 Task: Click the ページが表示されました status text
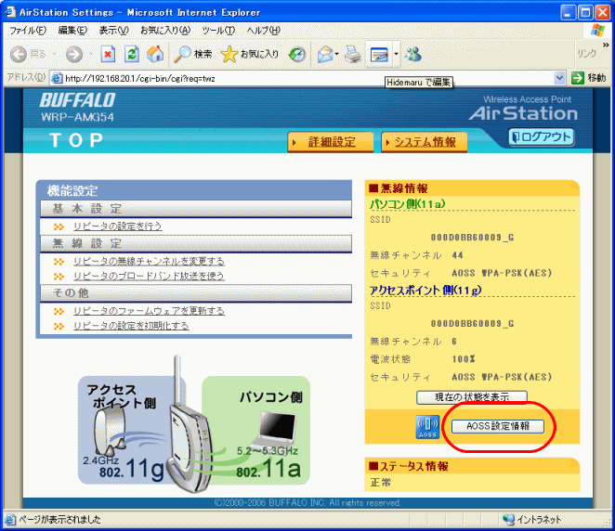click(x=59, y=520)
